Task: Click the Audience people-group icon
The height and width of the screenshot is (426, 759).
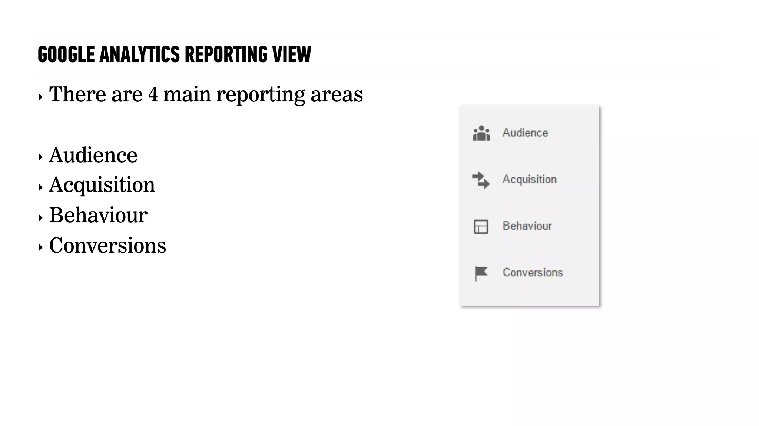Action: coord(481,133)
